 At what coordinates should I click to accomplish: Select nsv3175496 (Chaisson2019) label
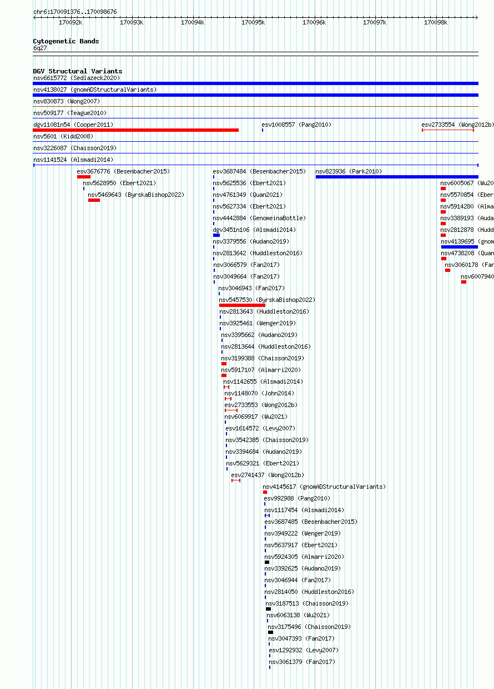click(309, 627)
